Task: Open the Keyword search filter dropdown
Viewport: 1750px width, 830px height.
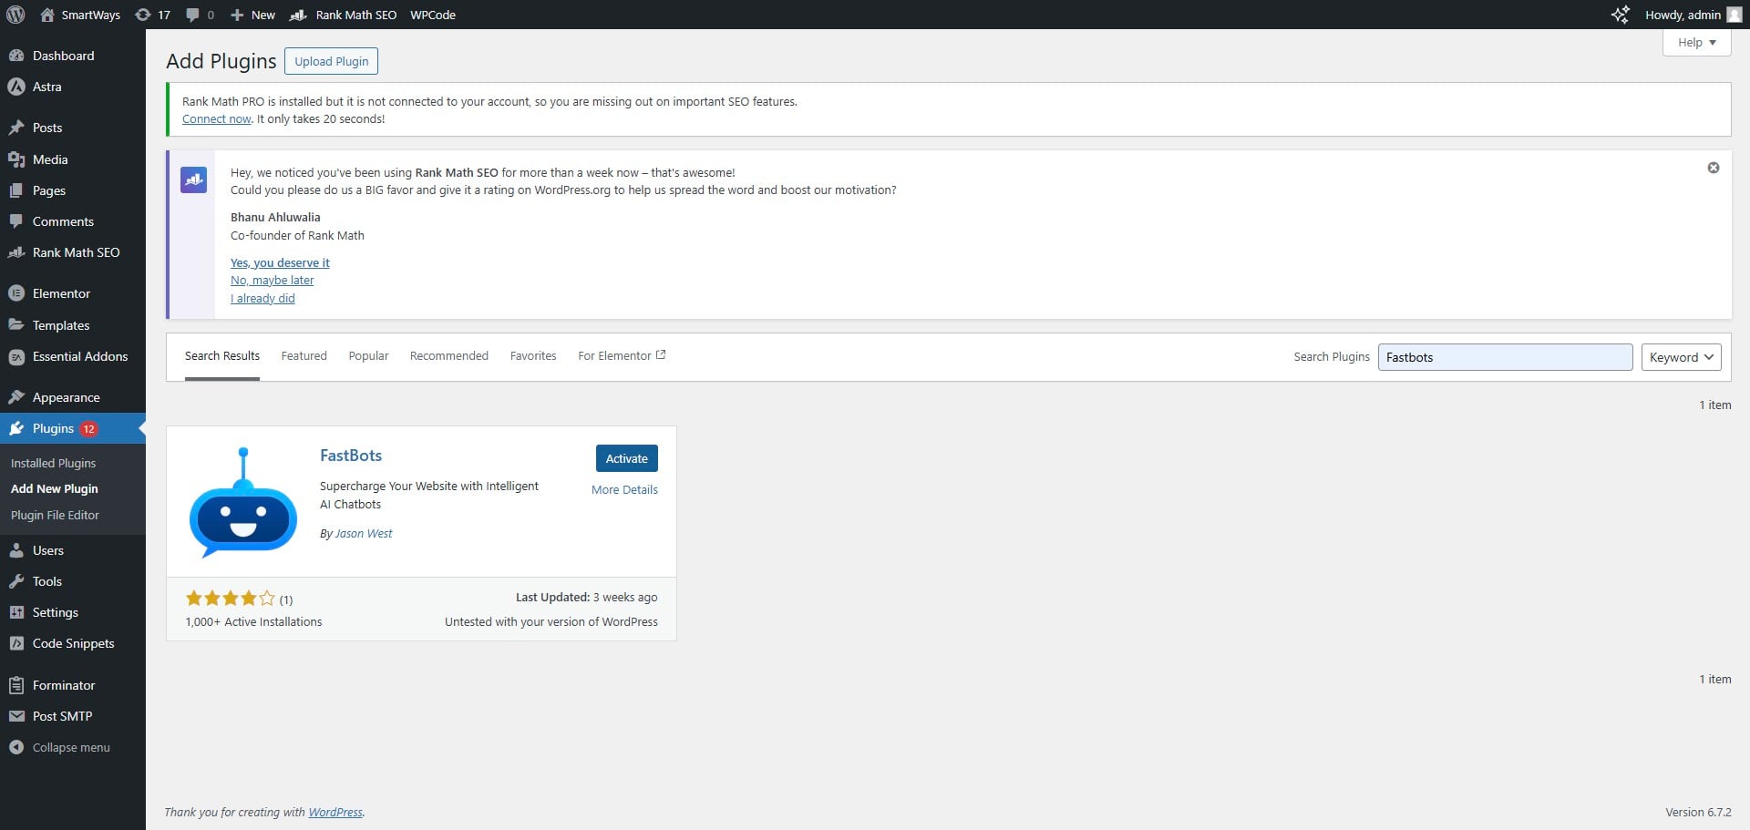Action: coord(1680,356)
